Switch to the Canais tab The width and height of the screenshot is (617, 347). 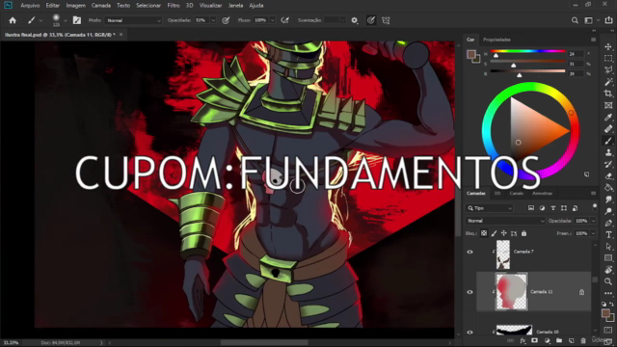click(517, 193)
